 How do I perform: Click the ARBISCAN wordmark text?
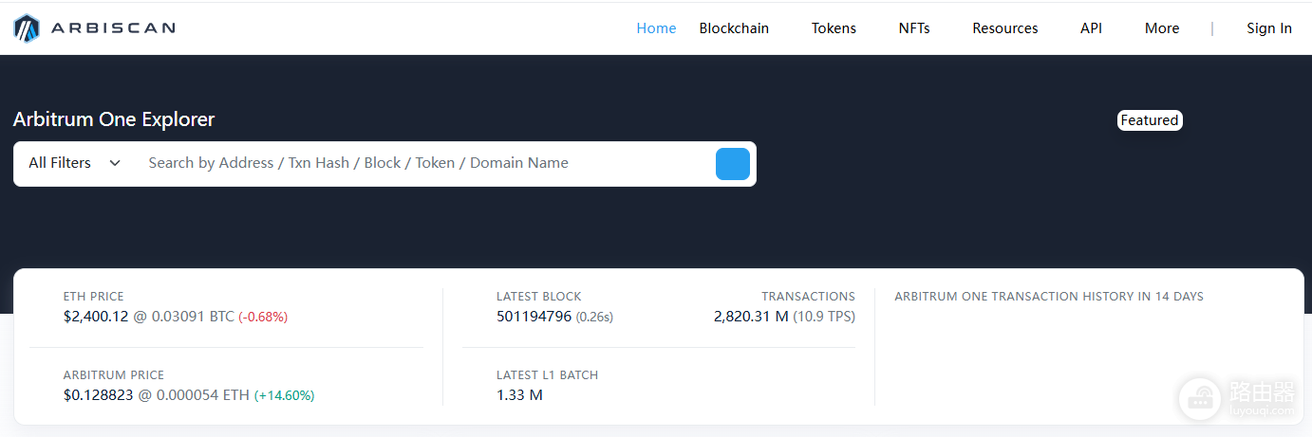[x=113, y=28]
